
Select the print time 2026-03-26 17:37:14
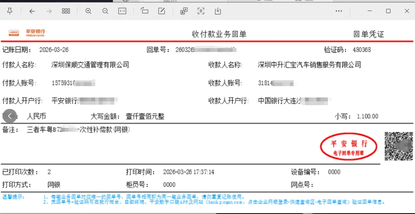(189, 172)
